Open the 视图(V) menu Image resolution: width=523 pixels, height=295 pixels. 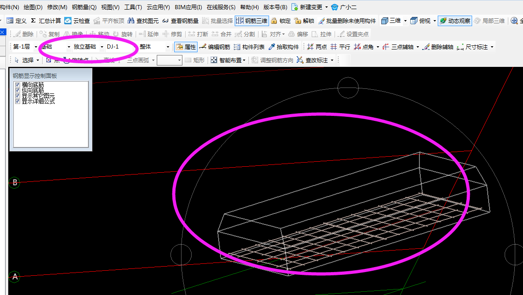110,7
